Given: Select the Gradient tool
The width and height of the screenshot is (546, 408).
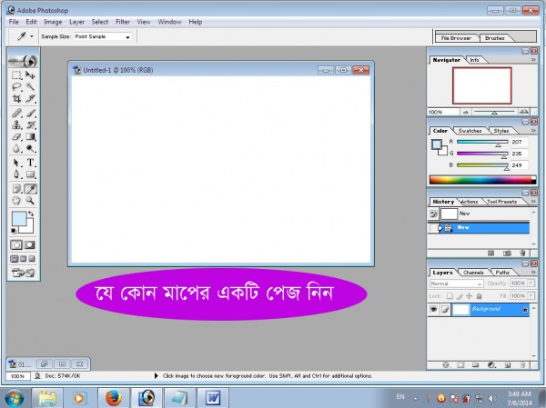Looking at the screenshot, I should tap(30, 136).
